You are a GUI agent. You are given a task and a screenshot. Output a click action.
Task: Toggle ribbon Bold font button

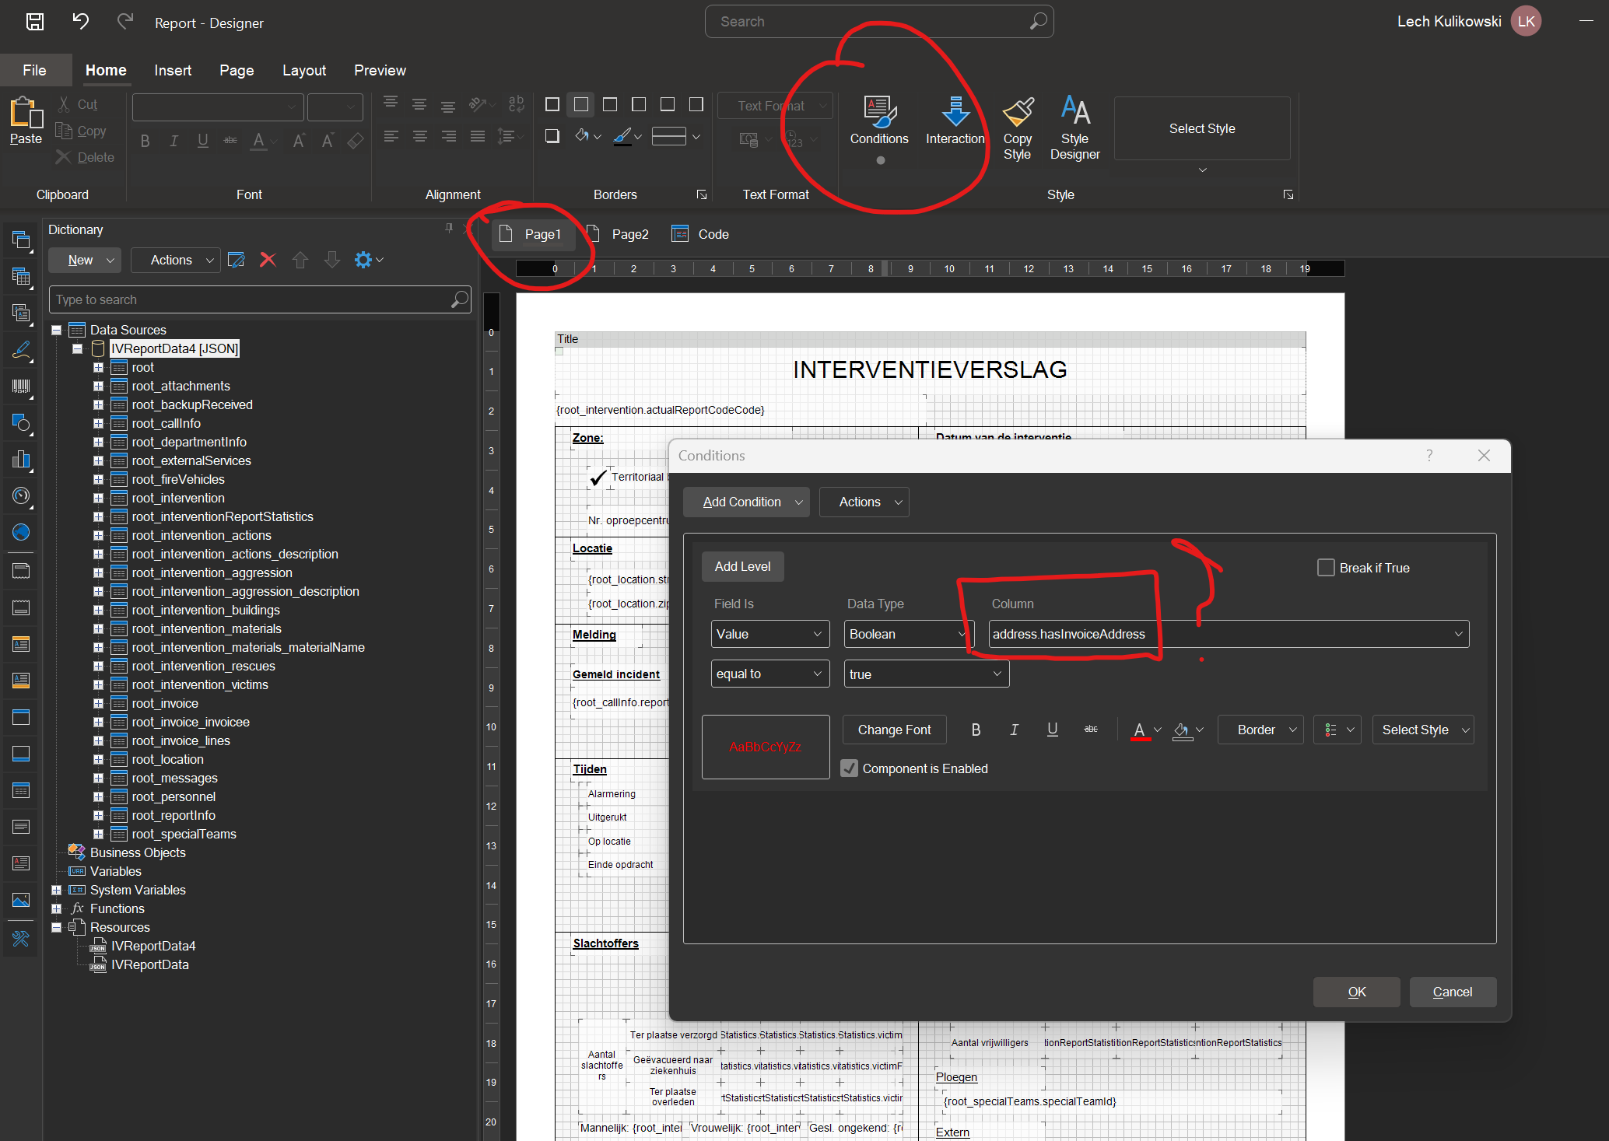(x=145, y=141)
